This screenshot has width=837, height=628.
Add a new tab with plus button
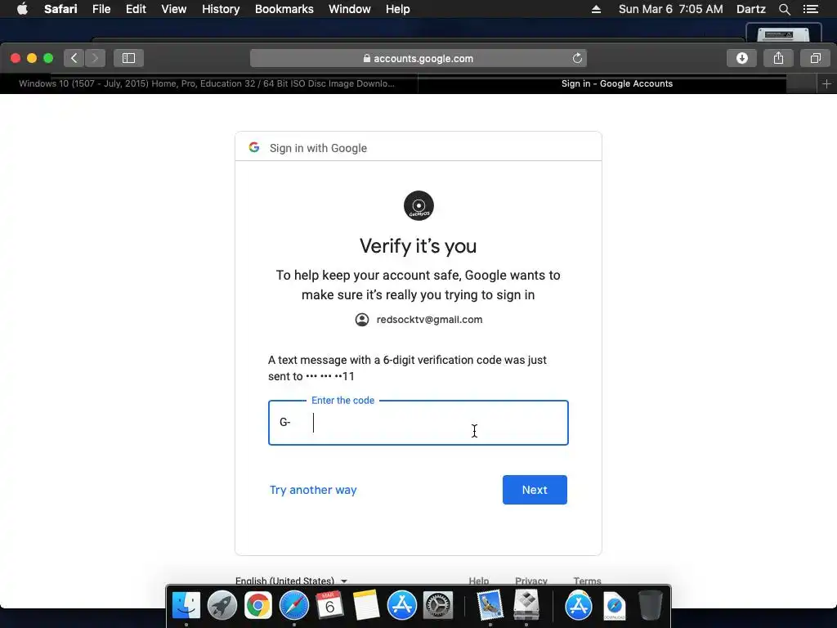826,84
